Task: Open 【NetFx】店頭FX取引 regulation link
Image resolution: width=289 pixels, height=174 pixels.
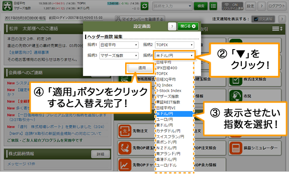Action: coord(55,133)
